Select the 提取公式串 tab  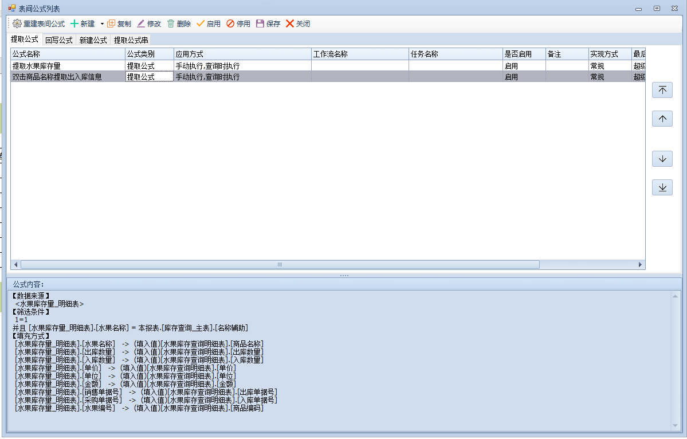click(x=131, y=40)
